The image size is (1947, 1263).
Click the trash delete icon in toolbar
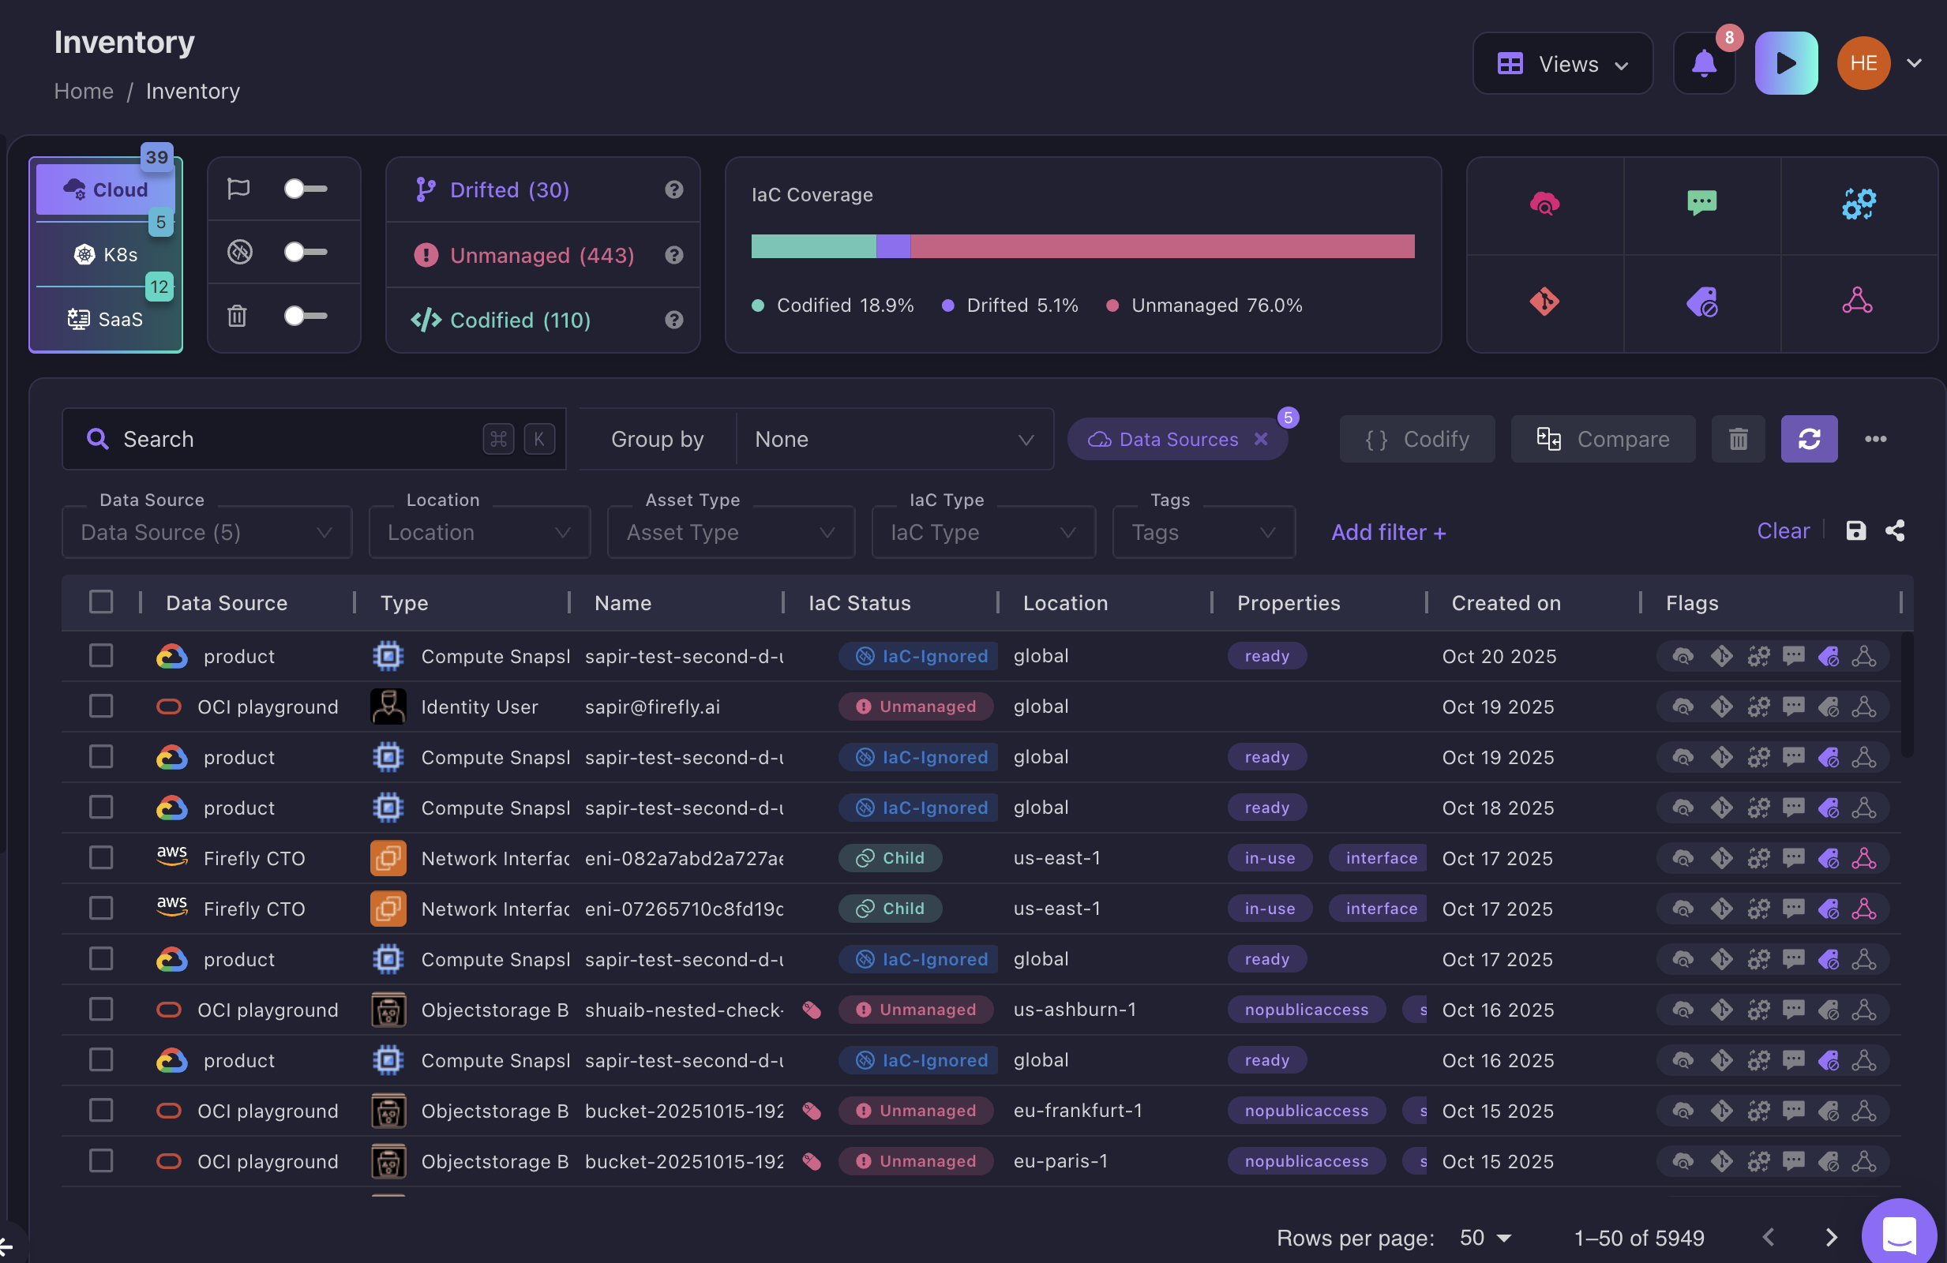point(1738,439)
